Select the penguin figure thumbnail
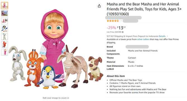Viewport: 187px width, 101px height. coord(4,29)
